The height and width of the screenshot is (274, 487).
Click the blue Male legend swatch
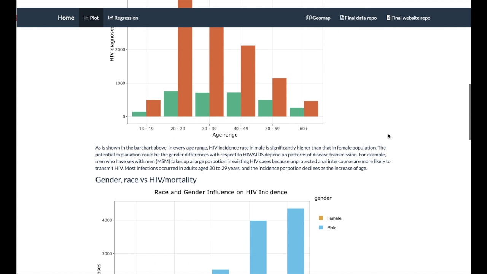pyautogui.click(x=321, y=228)
